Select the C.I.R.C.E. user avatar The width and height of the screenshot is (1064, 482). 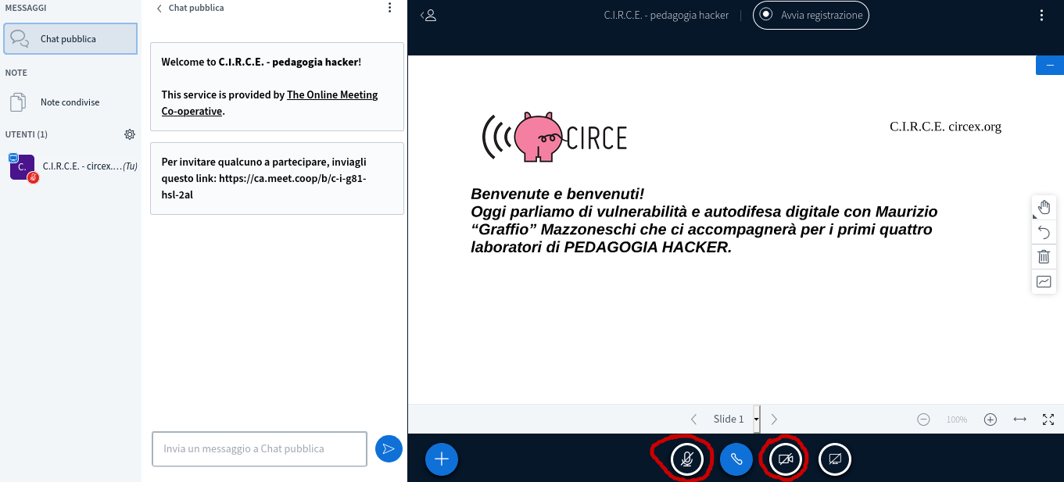click(22, 166)
